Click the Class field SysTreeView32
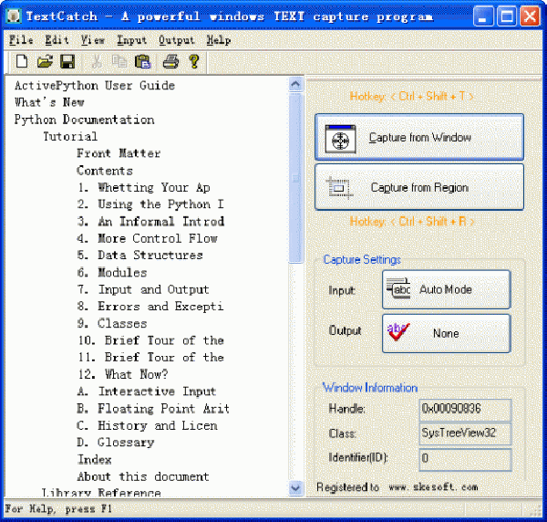Screen dimensions: 547x522 [465, 433]
